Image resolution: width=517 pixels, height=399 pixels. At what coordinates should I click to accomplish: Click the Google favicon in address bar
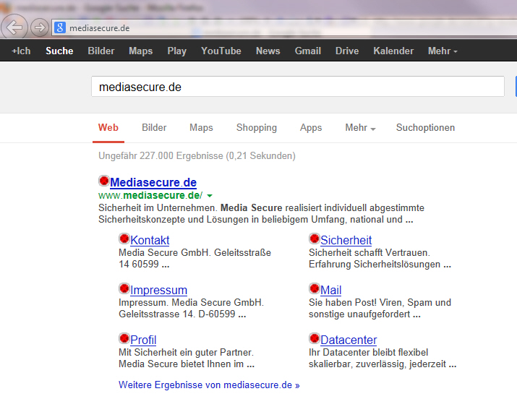[60, 27]
